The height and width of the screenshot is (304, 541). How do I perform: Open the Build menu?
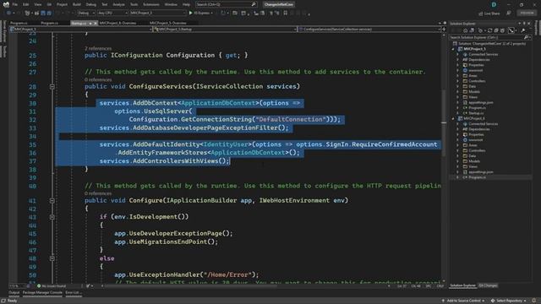click(77, 4)
